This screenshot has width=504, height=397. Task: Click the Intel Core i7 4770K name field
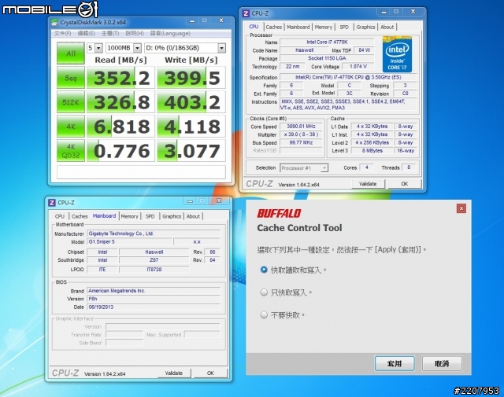point(327,42)
